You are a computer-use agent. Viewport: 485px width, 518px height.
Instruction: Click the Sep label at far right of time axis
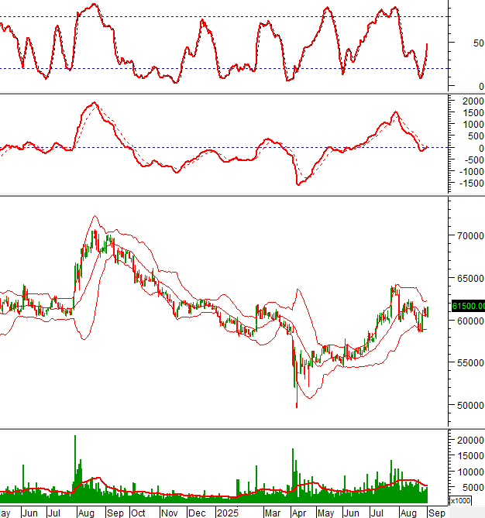(x=436, y=513)
